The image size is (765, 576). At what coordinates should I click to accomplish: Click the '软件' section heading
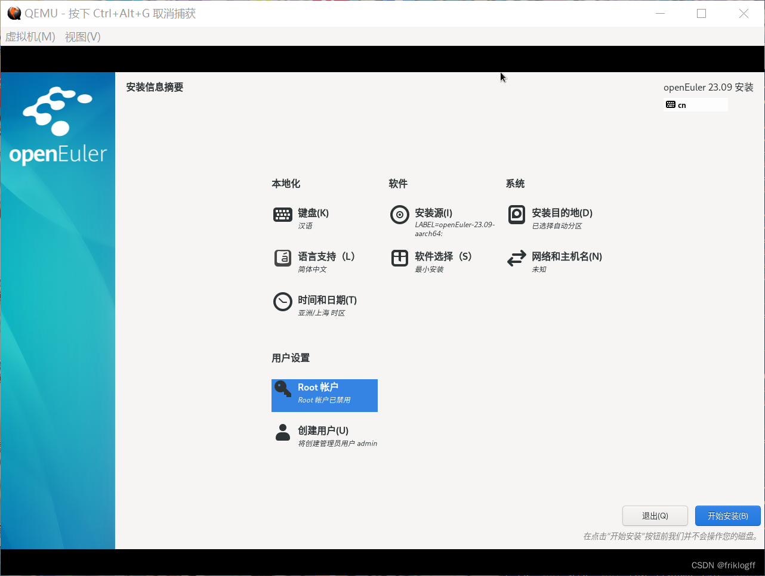pyautogui.click(x=398, y=184)
